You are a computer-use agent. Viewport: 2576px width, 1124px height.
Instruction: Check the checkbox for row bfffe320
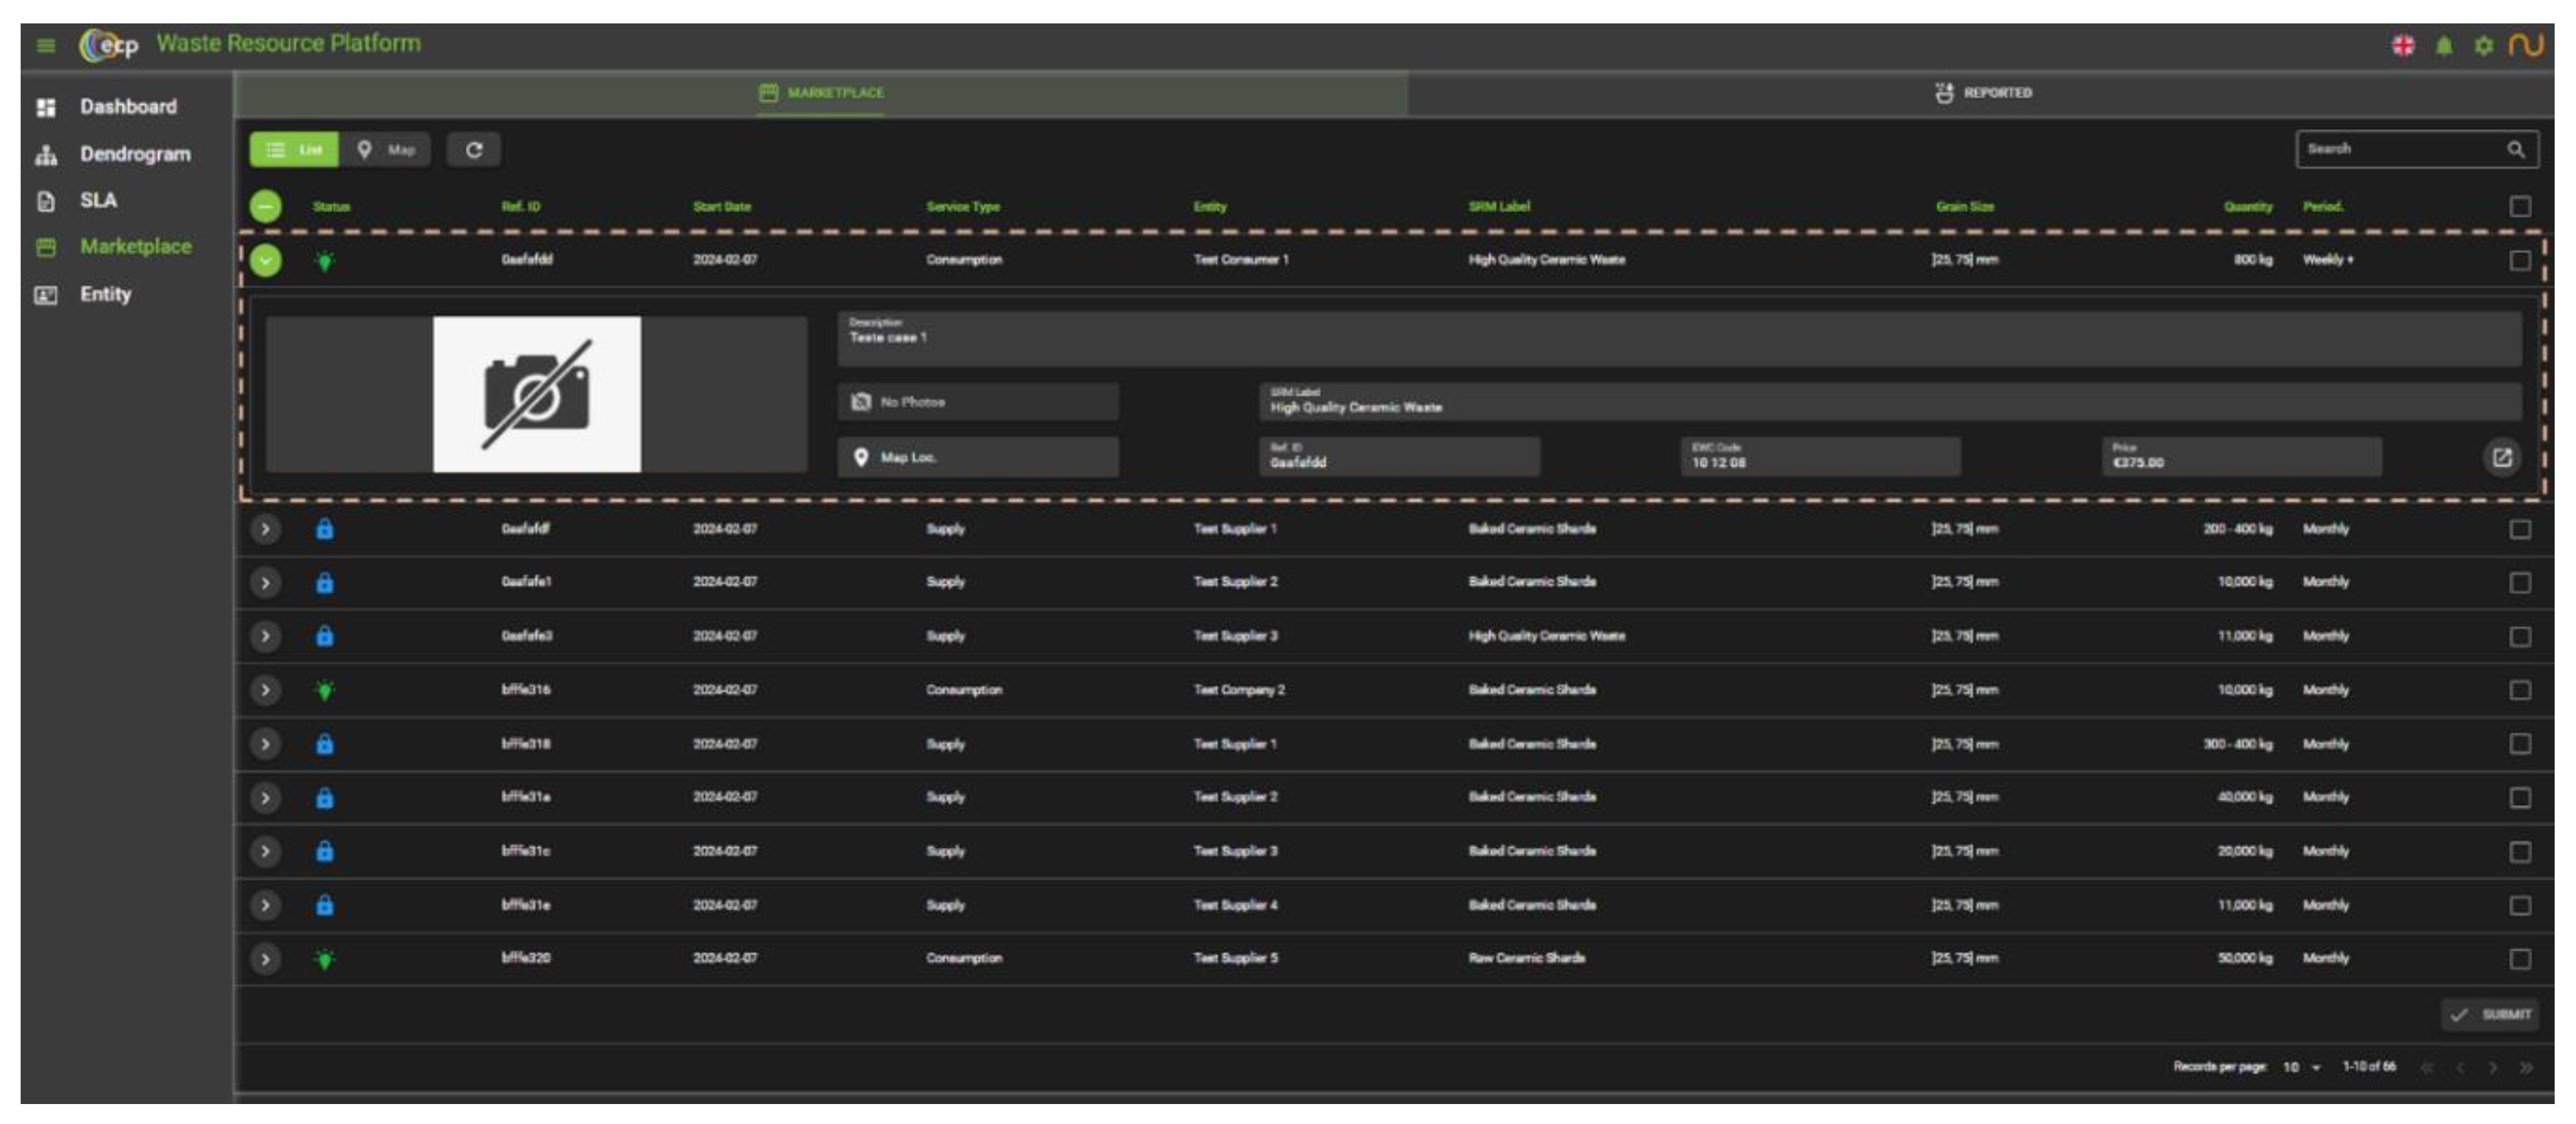tap(2520, 959)
